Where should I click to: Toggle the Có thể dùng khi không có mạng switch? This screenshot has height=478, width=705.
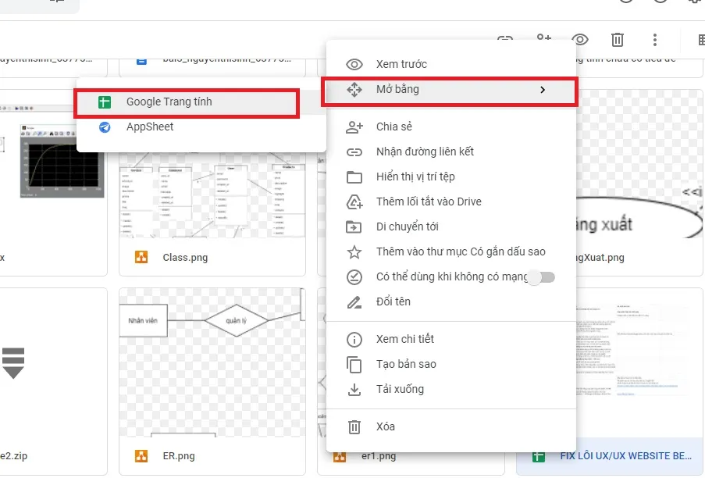pyautogui.click(x=540, y=276)
